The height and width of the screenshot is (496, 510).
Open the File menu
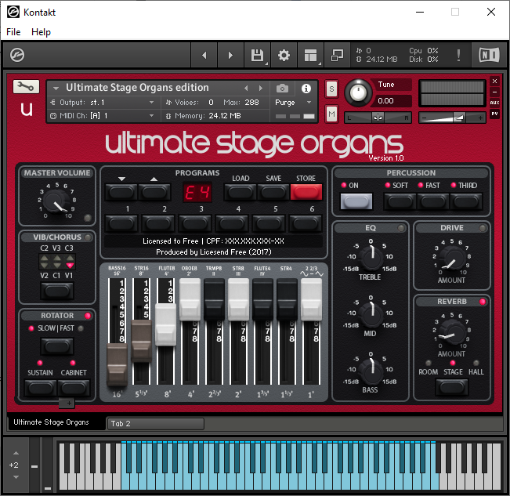coord(13,32)
